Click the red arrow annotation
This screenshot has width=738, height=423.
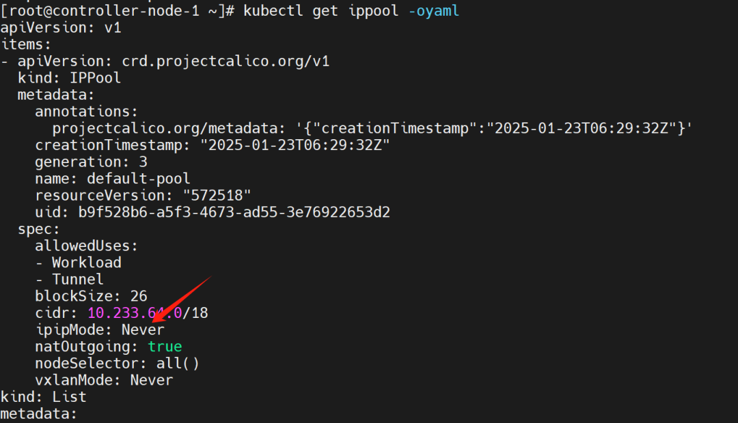181,300
